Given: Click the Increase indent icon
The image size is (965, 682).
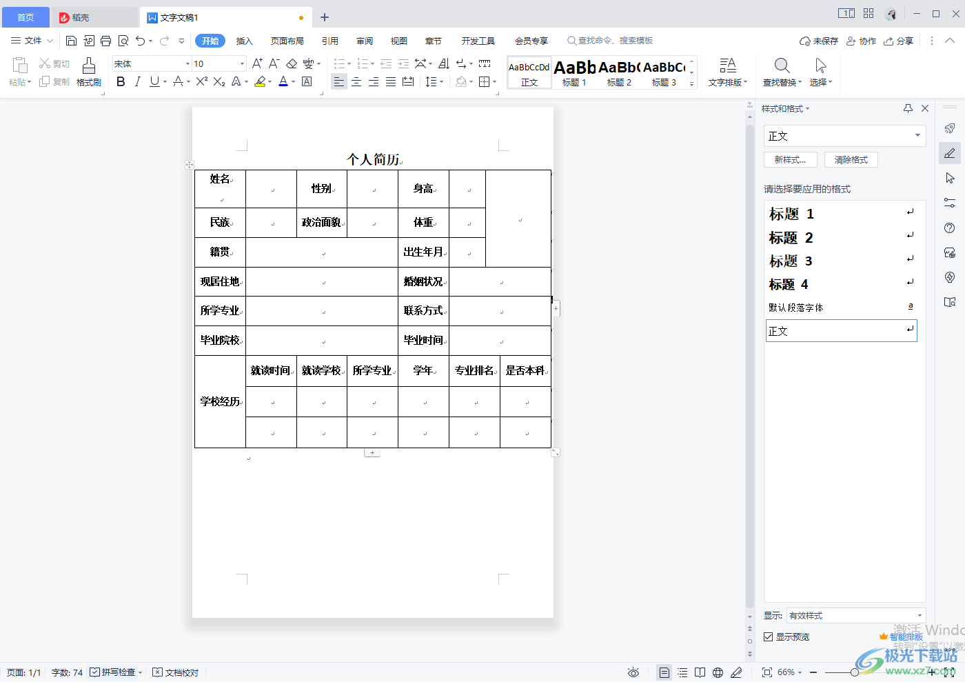Looking at the screenshot, I should pyautogui.click(x=403, y=63).
